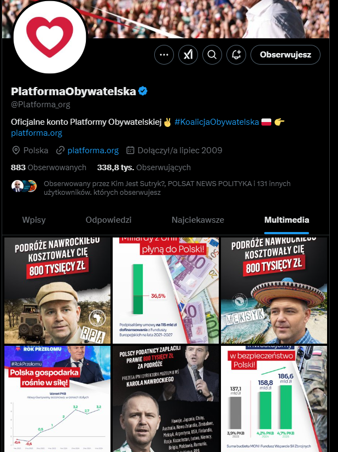
Task: Open the #KoalicjaObywatelska hashtag link
Action: tap(217, 122)
